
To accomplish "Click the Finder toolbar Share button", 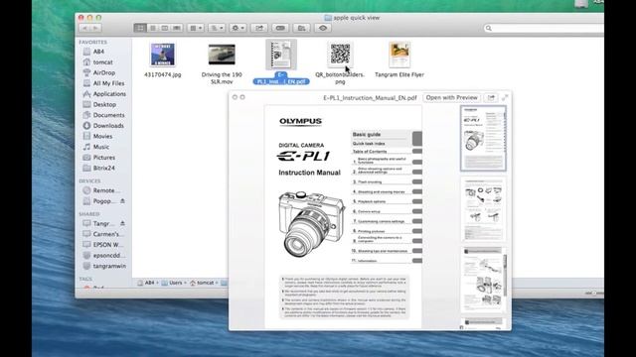I will pos(259,28).
